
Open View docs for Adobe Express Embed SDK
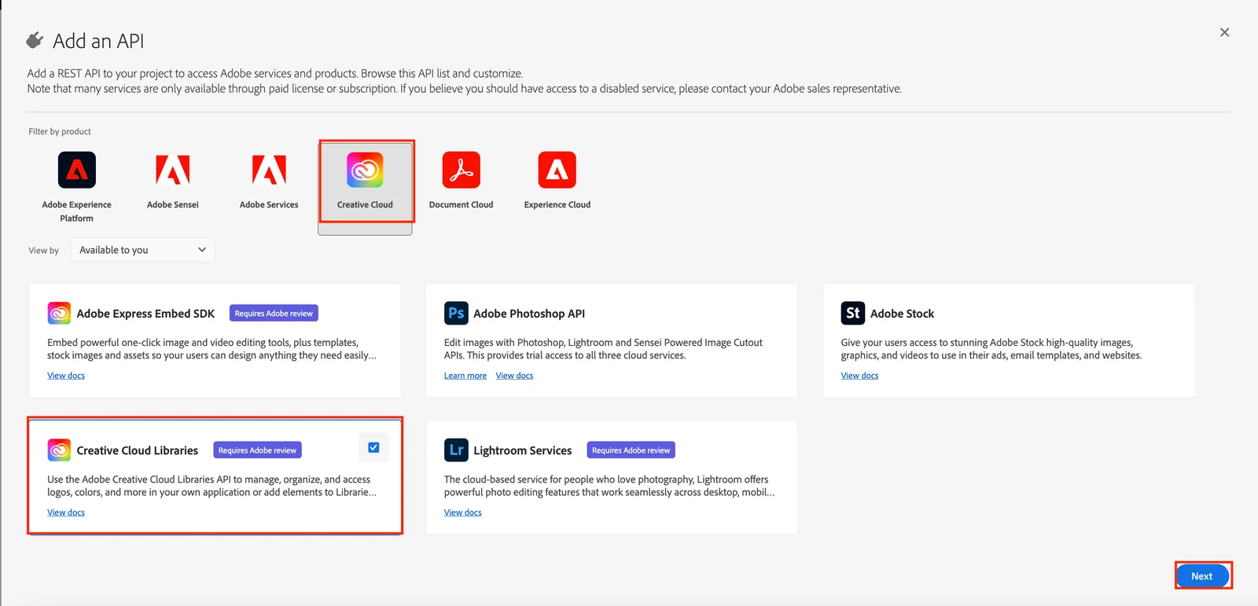(66, 376)
